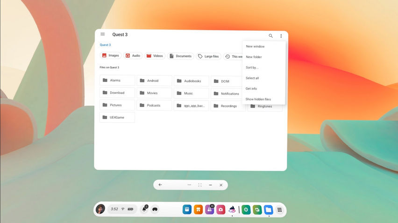
Task: Filter files by Images
Action: coord(111,55)
